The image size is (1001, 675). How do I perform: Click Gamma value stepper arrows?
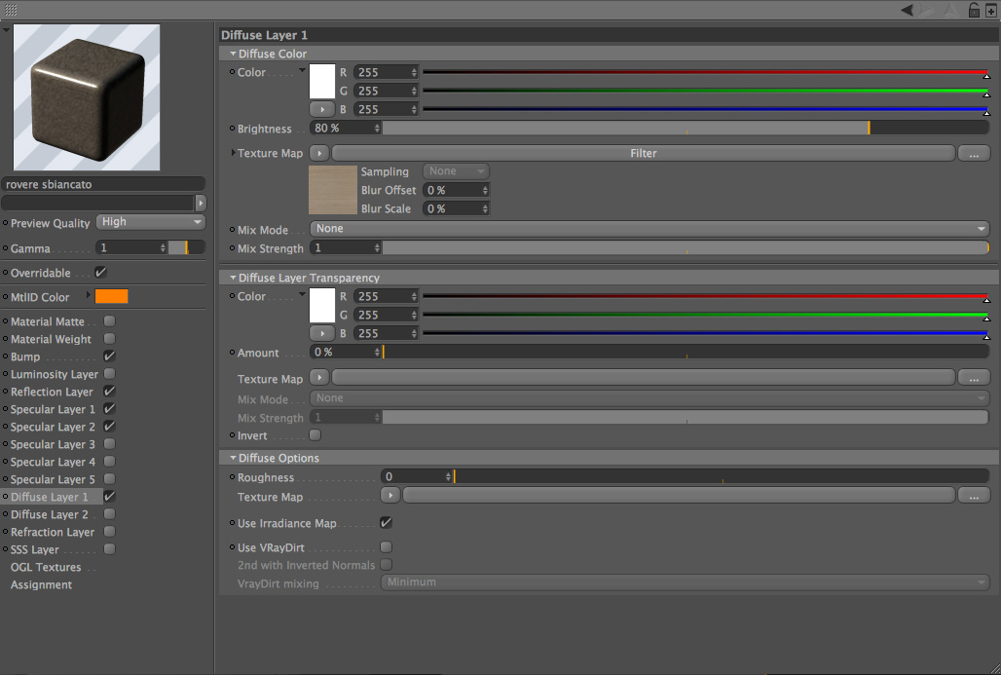point(163,247)
